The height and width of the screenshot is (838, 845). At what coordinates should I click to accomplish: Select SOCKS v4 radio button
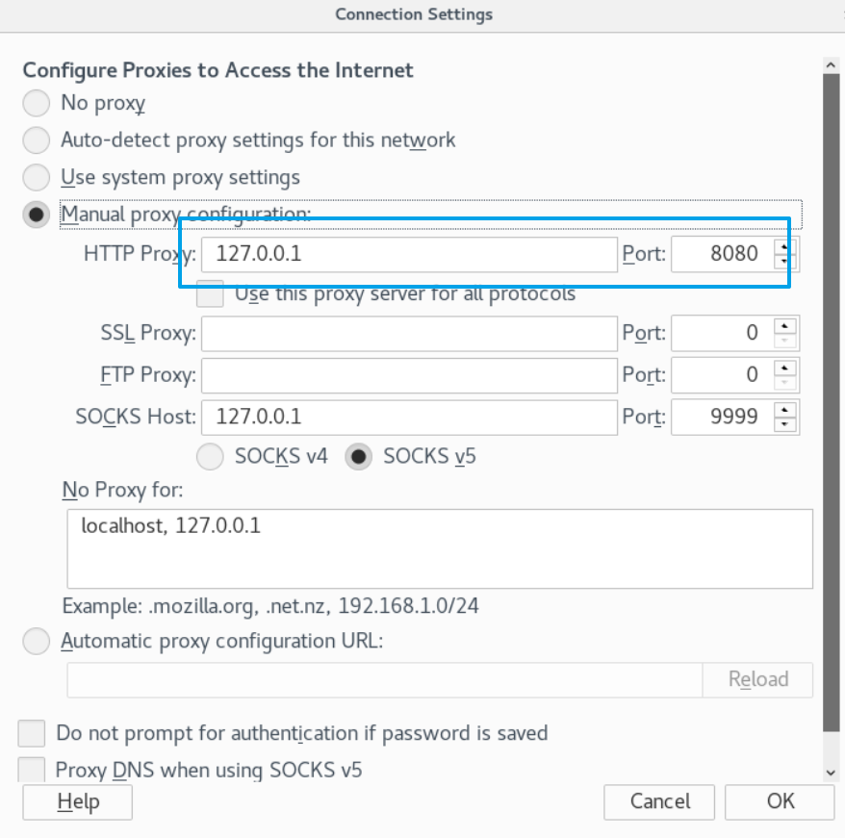[210, 456]
